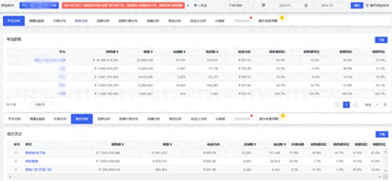392x181 pixels.
Task: Switch to the 价格分布 tab above 平台趋势
Action: (59, 21)
